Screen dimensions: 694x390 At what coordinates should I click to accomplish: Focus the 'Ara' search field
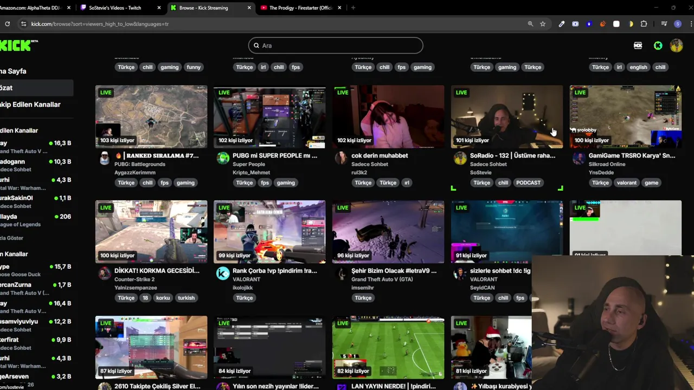pos(336,45)
